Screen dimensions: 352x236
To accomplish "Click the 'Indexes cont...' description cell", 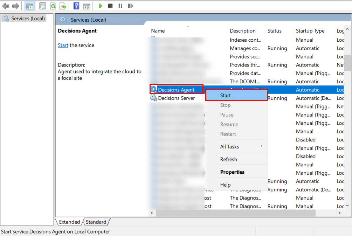I will [246, 40].
